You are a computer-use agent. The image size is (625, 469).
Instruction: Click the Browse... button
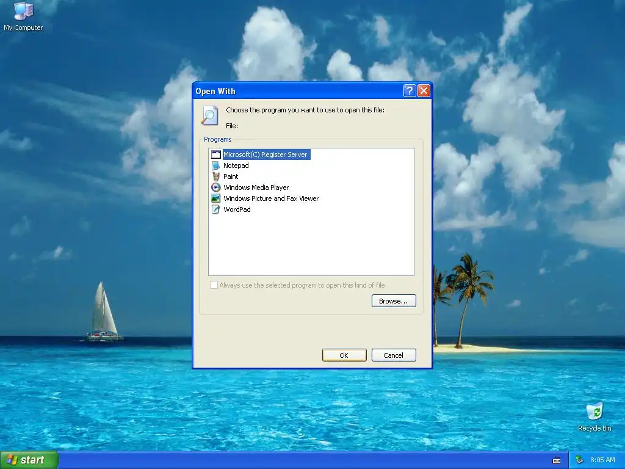tap(394, 300)
